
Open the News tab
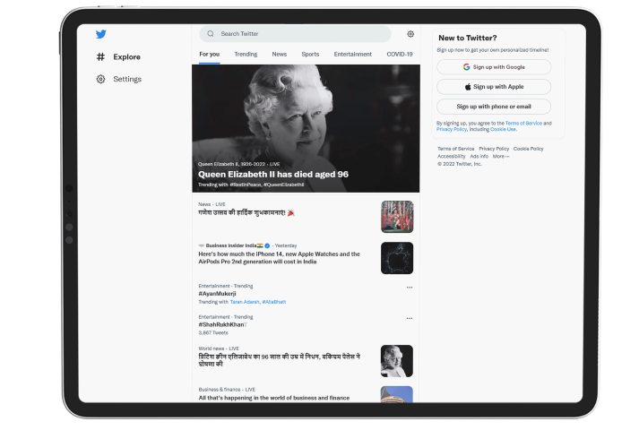(279, 54)
